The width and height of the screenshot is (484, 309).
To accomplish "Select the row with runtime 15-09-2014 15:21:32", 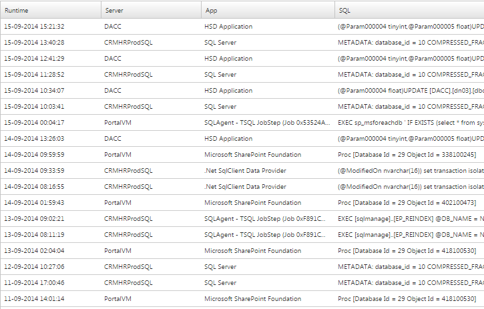I will click(x=242, y=27).
